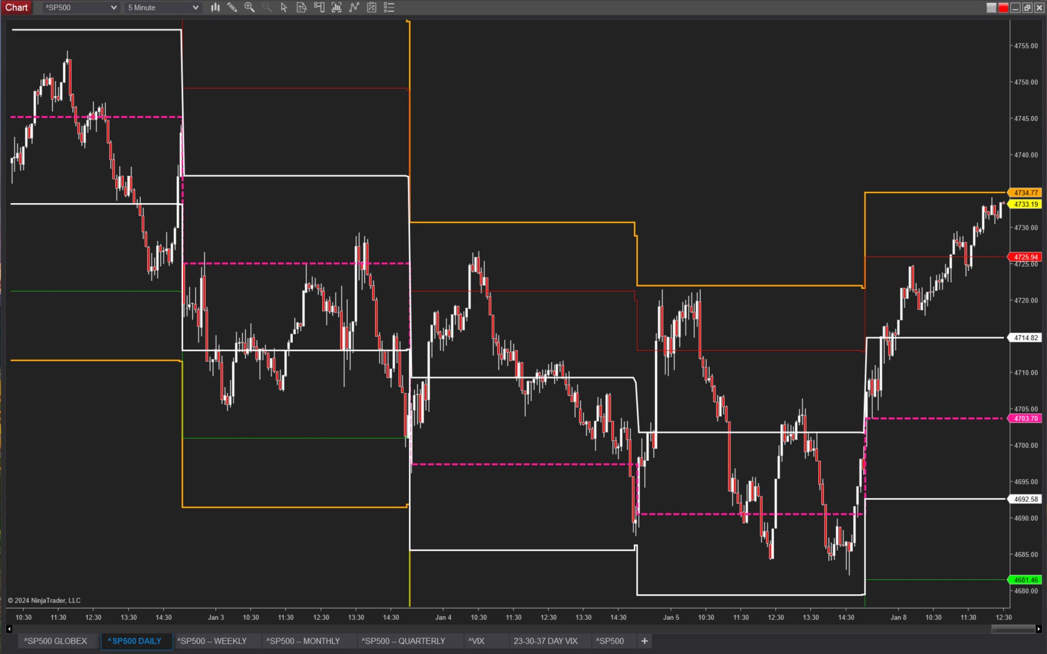Open the ^SP500 instrument dropdown
This screenshot has width=1047, height=654.
(x=80, y=7)
